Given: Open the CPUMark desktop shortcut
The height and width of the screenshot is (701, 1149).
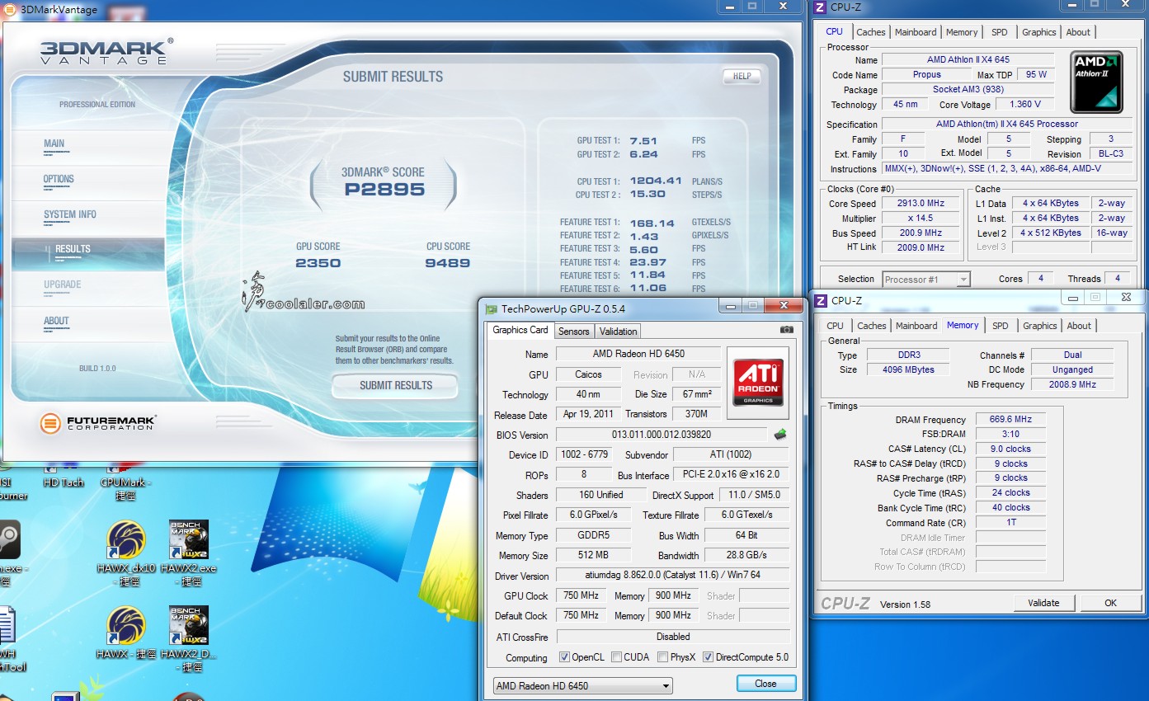Looking at the screenshot, I should click(125, 482).
